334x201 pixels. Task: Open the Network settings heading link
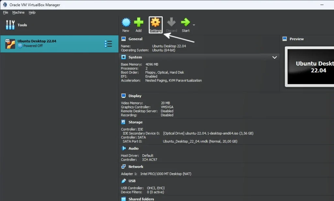(136, 166)
